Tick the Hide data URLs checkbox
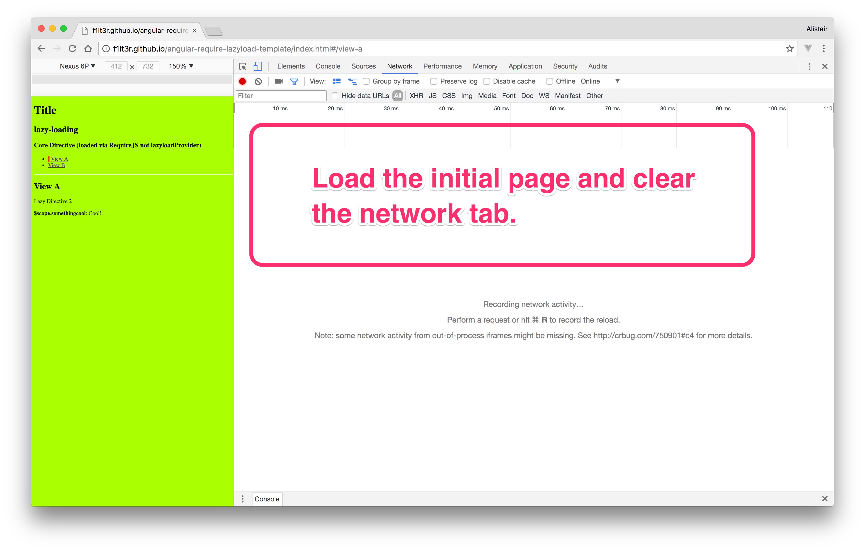Screen dimensions: 865x551 (335, 96)
